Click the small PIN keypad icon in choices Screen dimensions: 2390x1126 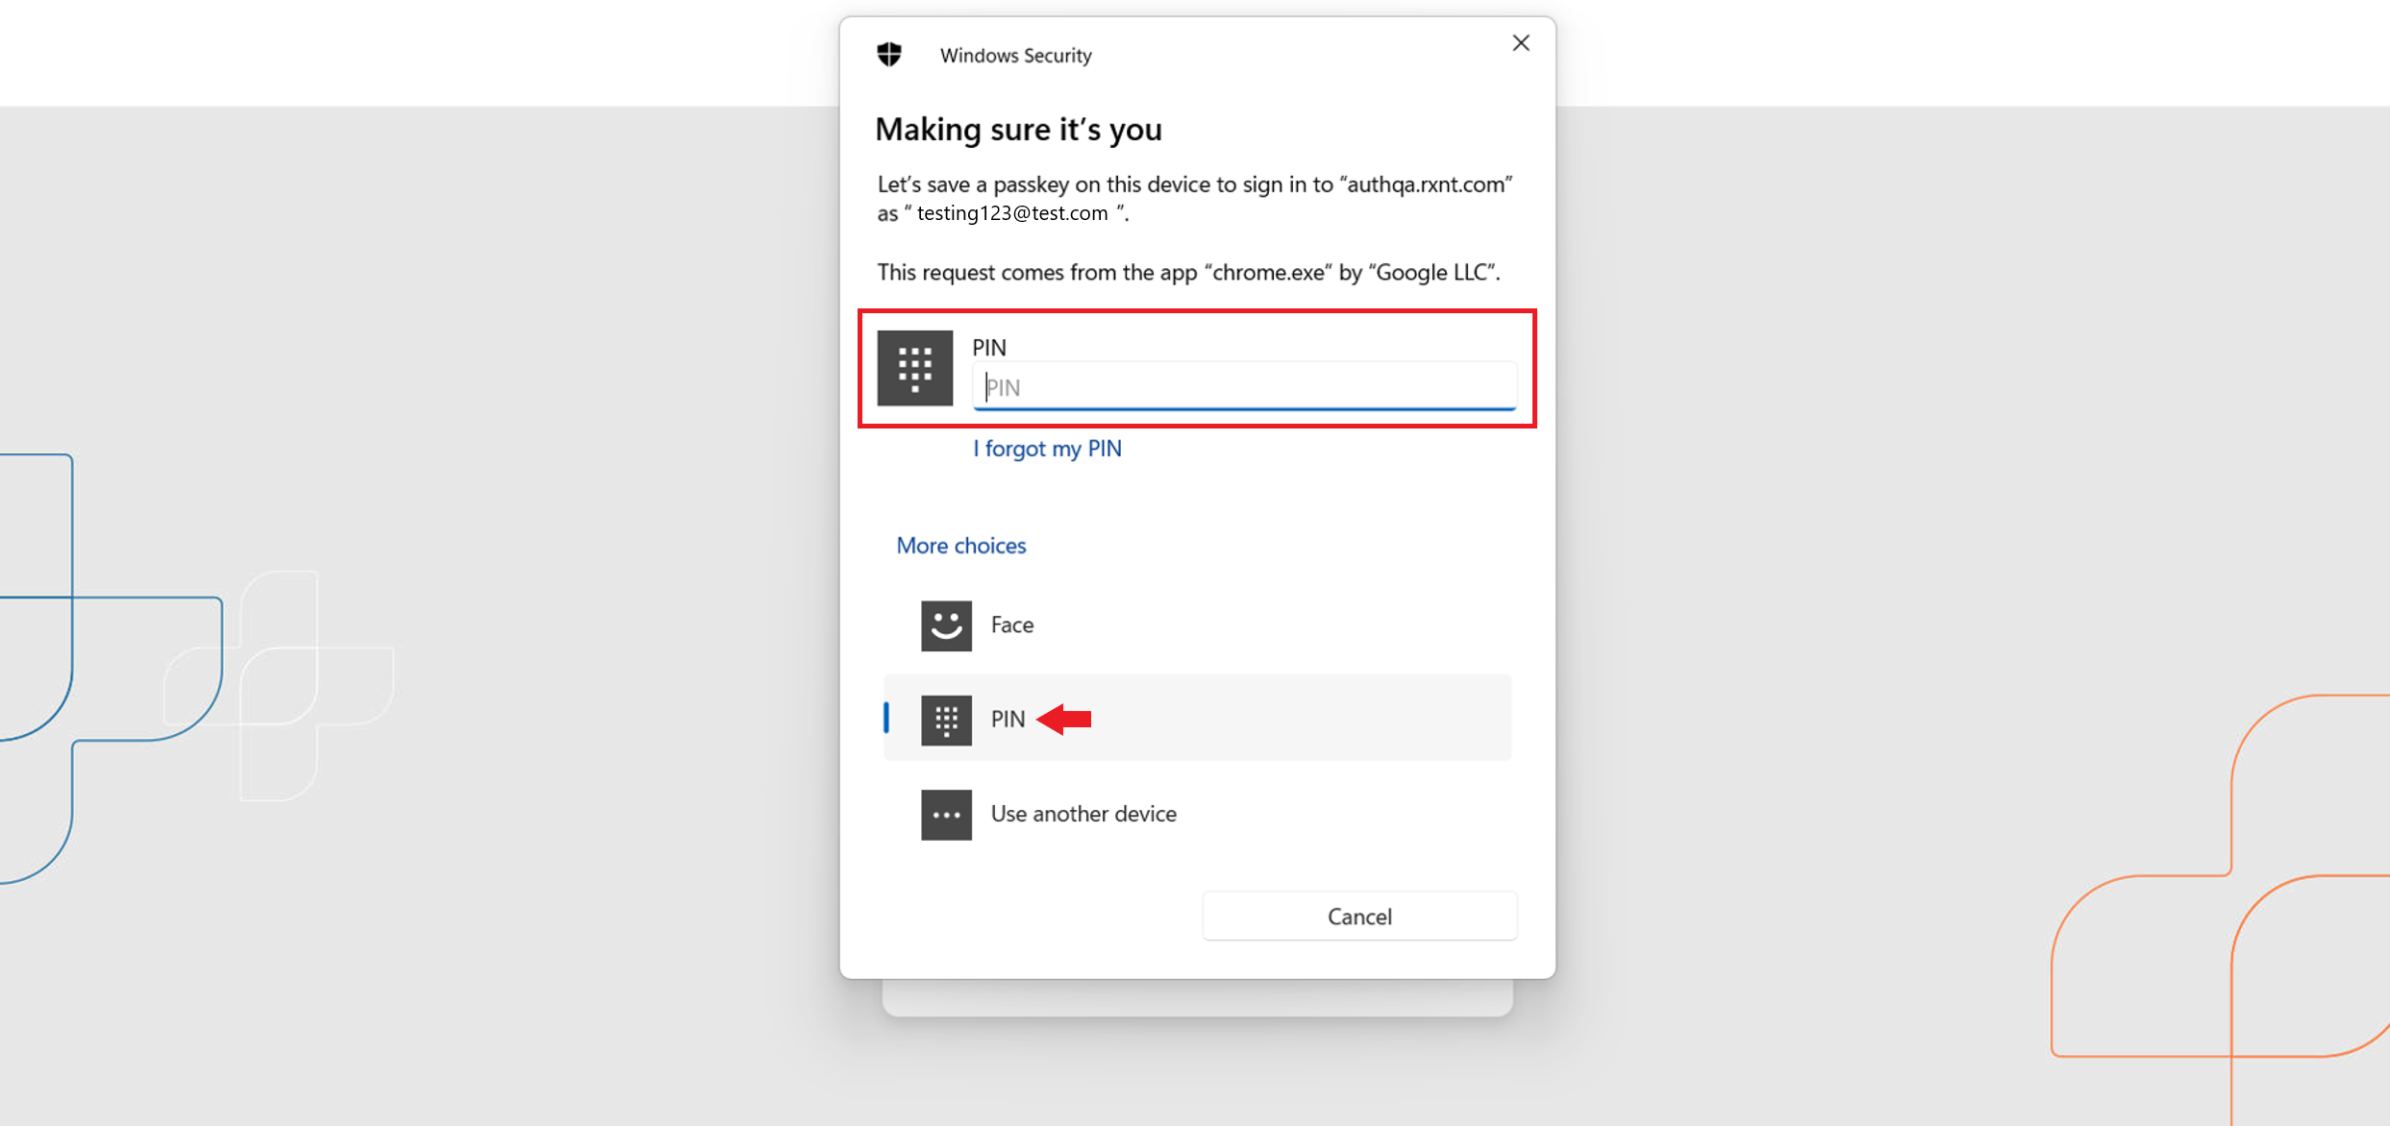tap(946, 720)
